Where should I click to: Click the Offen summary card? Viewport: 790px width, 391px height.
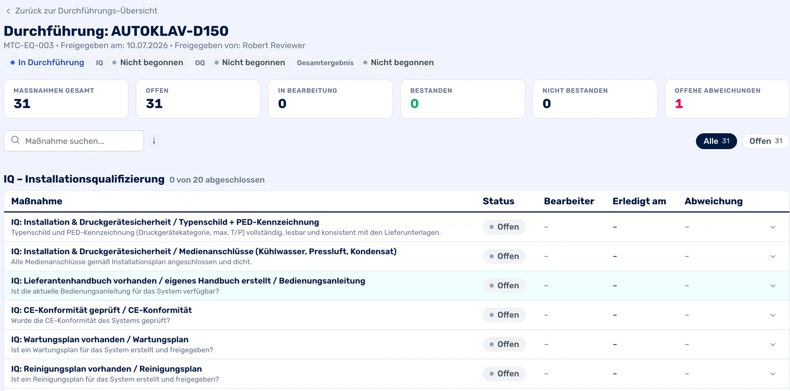198,99
